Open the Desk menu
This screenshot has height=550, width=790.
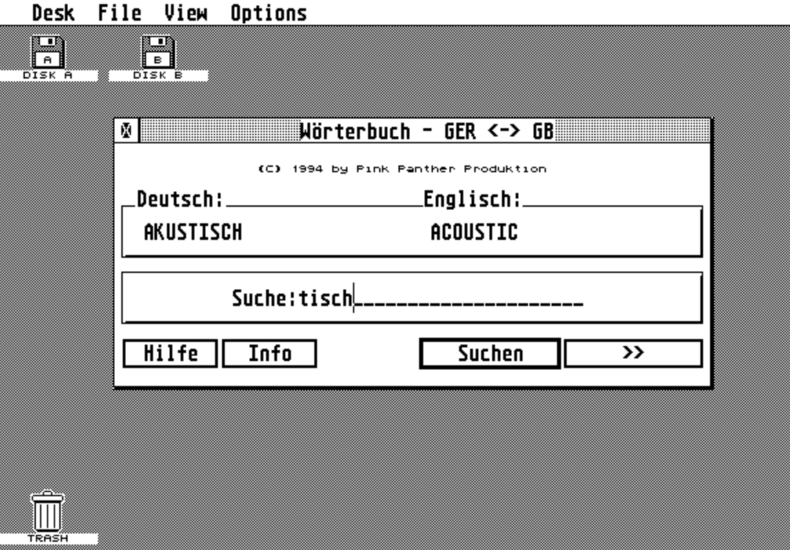tap(53, 13)
